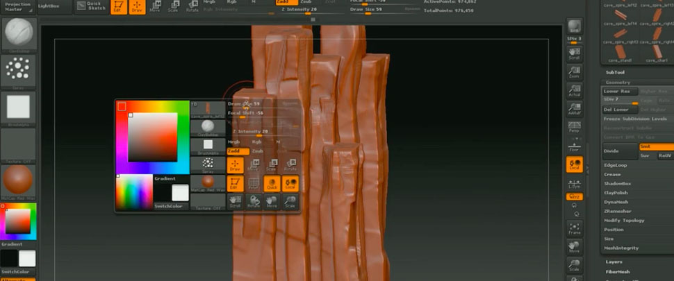Enable Zsub in the top shelf
674x281 pixels.
pyautogui.click(x=306, y=2)
